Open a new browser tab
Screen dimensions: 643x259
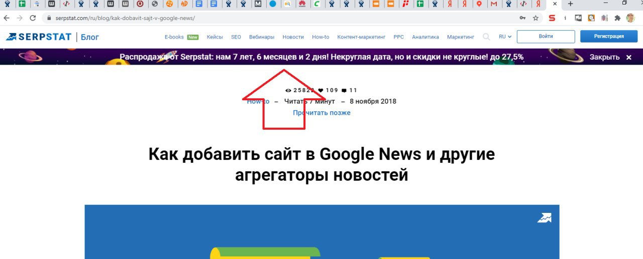point(570,4)
